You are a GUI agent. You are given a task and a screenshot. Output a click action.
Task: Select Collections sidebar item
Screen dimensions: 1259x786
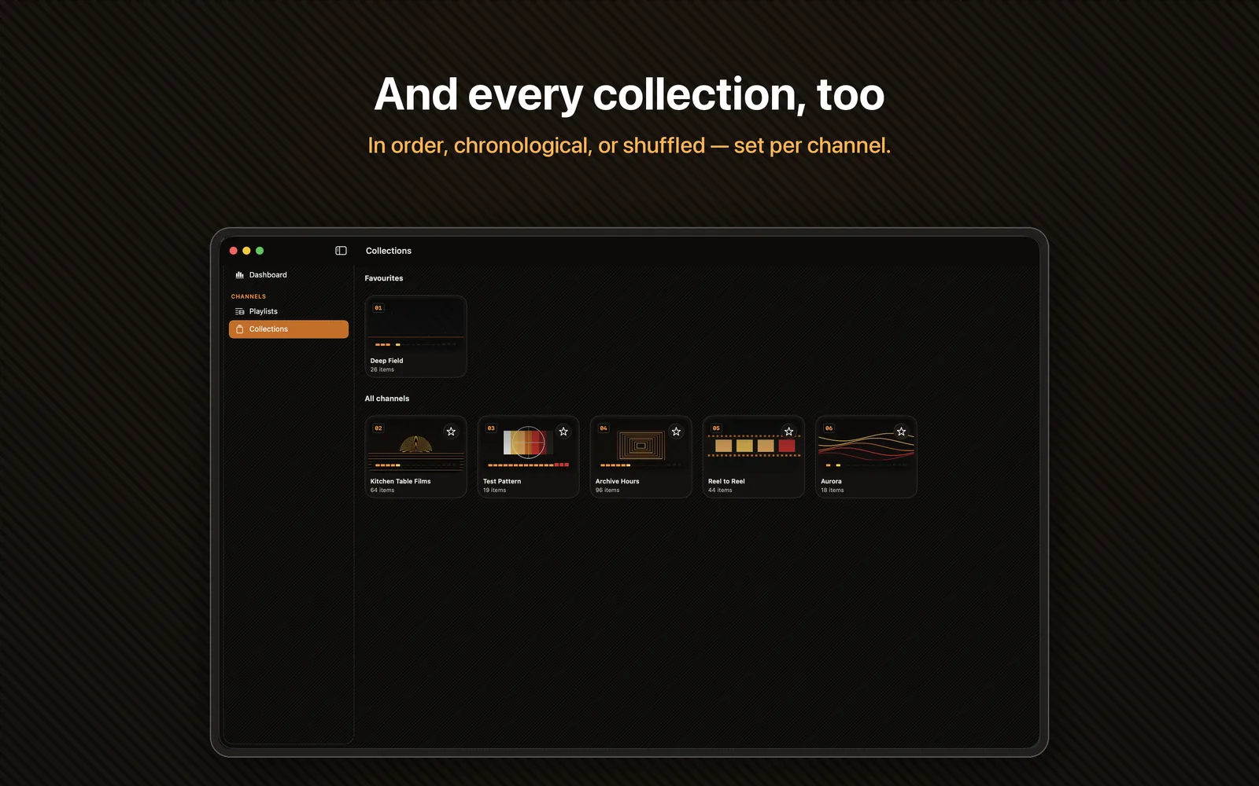288,329
